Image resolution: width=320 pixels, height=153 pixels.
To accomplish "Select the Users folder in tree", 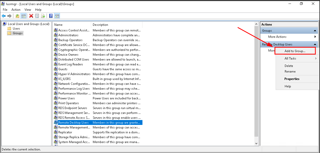I will [x=16, y=29].
